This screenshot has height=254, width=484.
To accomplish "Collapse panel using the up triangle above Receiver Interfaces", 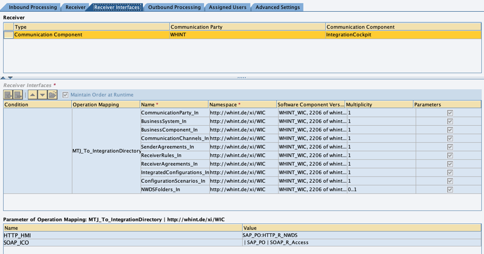I will point(3,78).
